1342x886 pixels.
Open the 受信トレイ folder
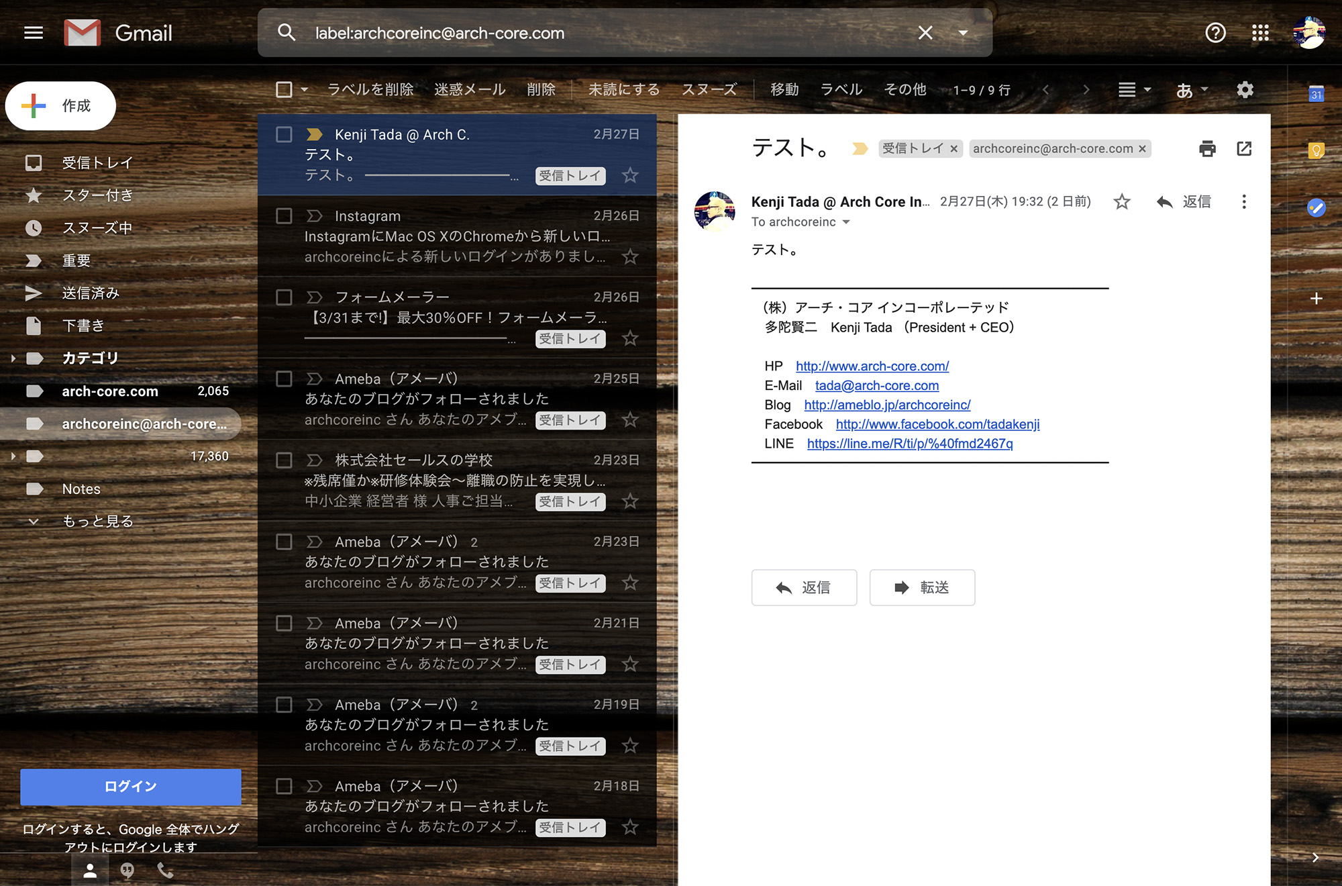(x=97, y=162)
